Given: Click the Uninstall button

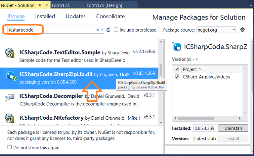Looking at the screenshot, I should pyautogui.click(x=233, y=128).
